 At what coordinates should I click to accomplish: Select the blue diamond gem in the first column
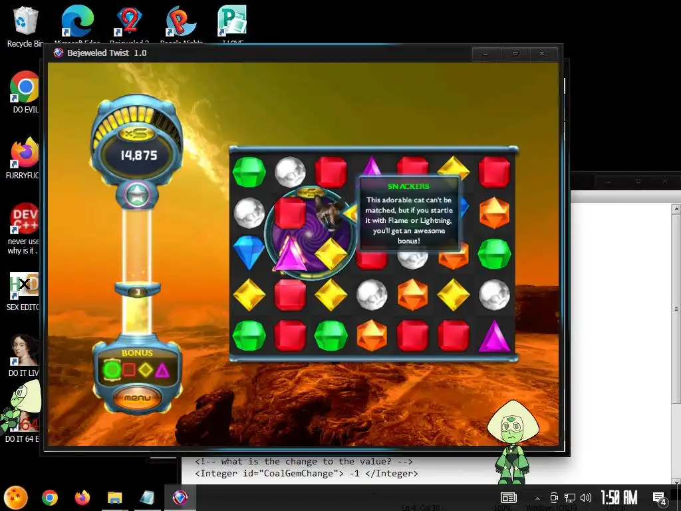pyautogui.click(x=249, y=252)
